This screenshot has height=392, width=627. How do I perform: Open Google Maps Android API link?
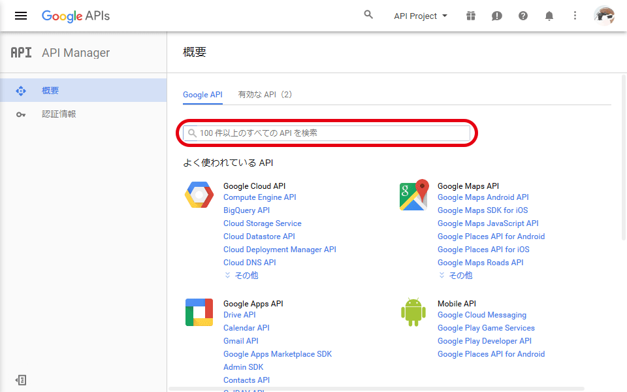(x=483, y=197)
